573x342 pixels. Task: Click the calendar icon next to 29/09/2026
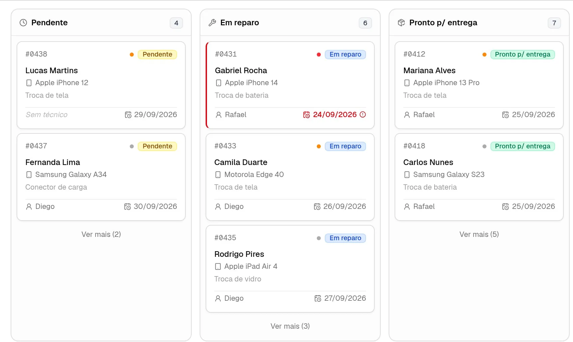point(128,115)
